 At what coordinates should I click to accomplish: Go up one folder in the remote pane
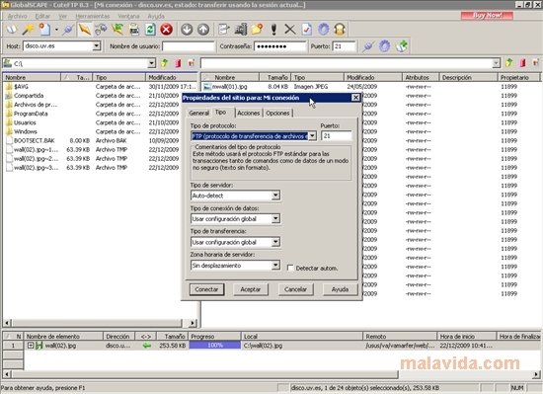509,63
